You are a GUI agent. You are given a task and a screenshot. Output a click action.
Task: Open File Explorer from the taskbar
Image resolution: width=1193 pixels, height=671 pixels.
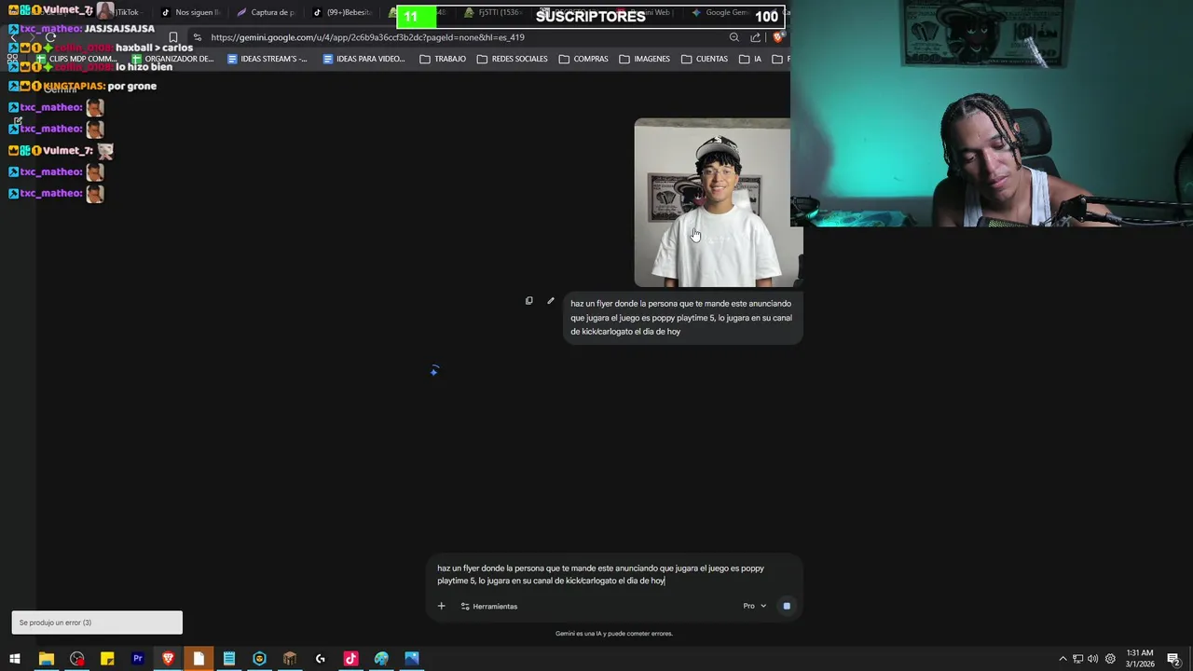[x=46, y=659]
